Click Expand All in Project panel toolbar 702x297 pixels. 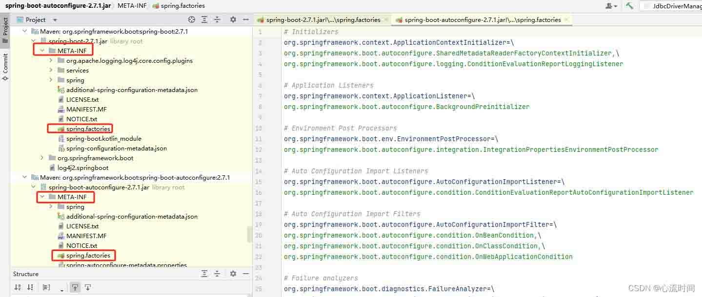(x=204, y=19)
